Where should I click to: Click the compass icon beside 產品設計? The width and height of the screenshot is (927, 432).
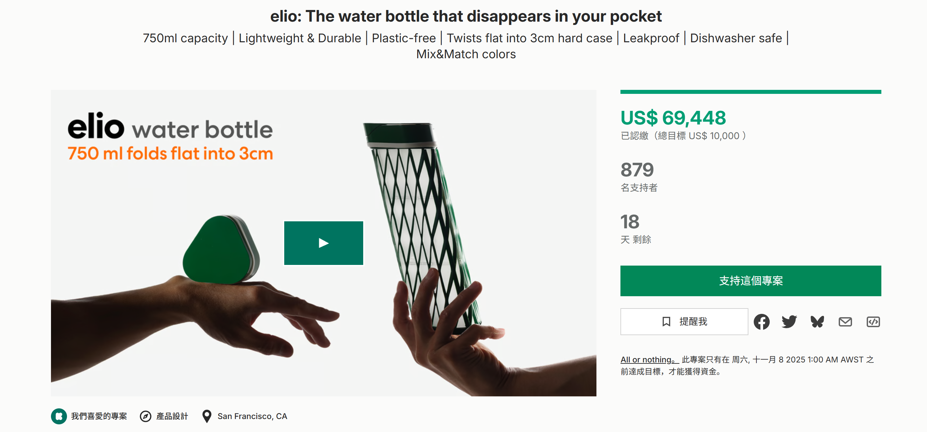click(145, 416)
